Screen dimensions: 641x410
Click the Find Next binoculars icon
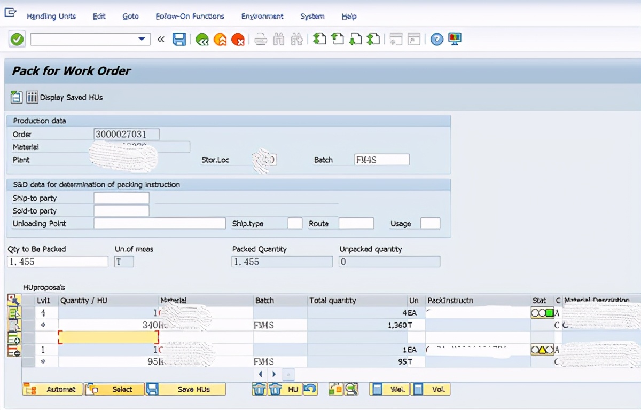[x=297, y=39]
